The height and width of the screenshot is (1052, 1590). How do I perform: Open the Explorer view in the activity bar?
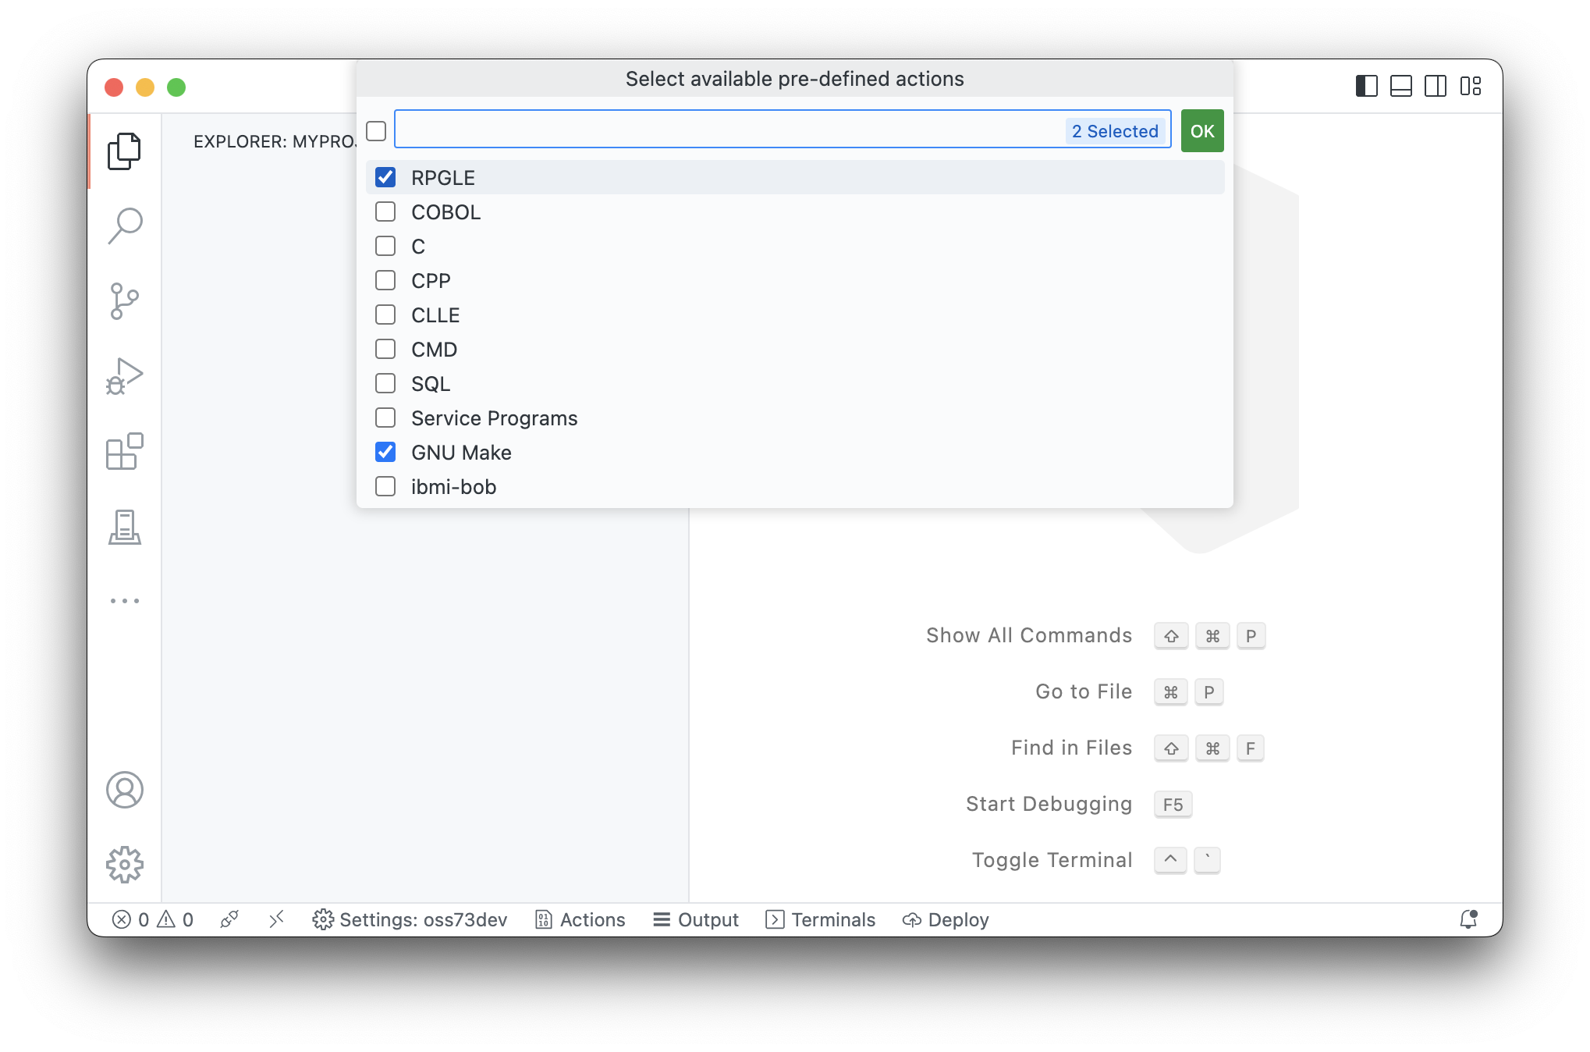(x=125, y=151)
